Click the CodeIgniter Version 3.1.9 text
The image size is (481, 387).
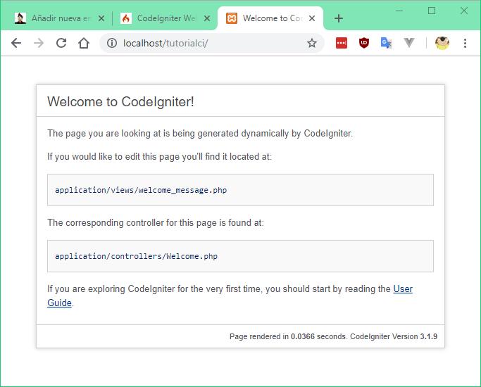pyautogui.click(x=394, y=336)
